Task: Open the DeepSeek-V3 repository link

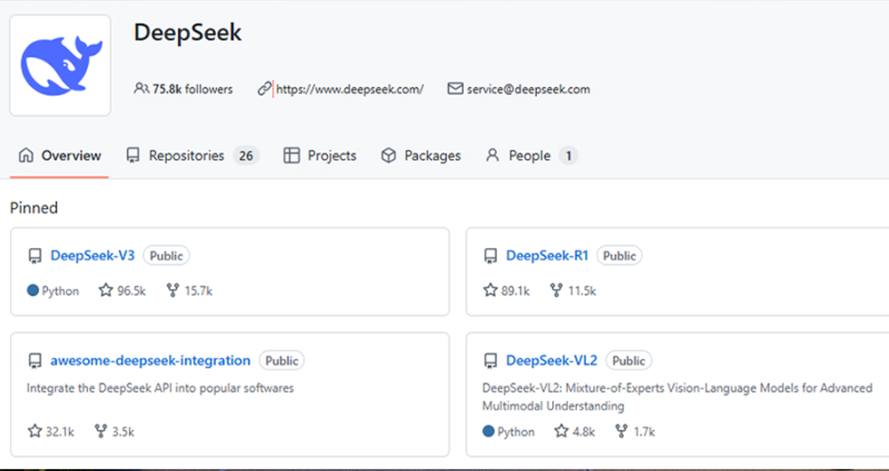Action: 92,256
